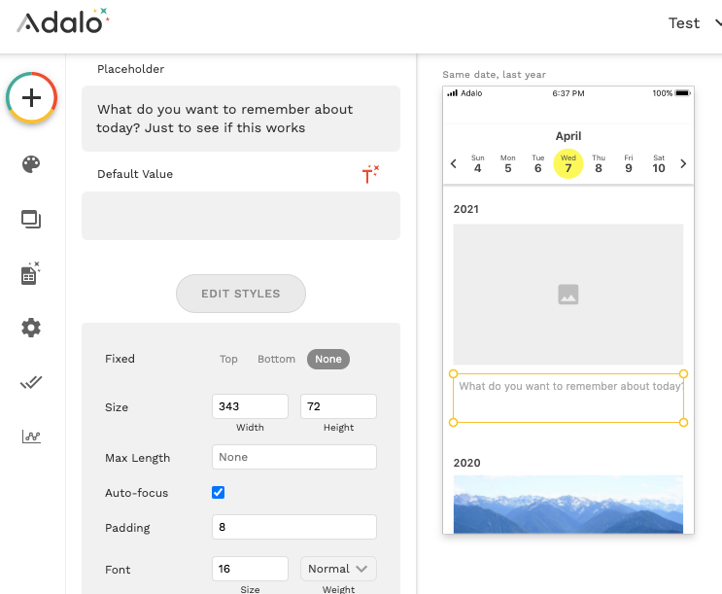Toggle the Auto-focus checkbox
Image resolution: width=722 pixels, height=594 pixels.
tap(219, 493)
